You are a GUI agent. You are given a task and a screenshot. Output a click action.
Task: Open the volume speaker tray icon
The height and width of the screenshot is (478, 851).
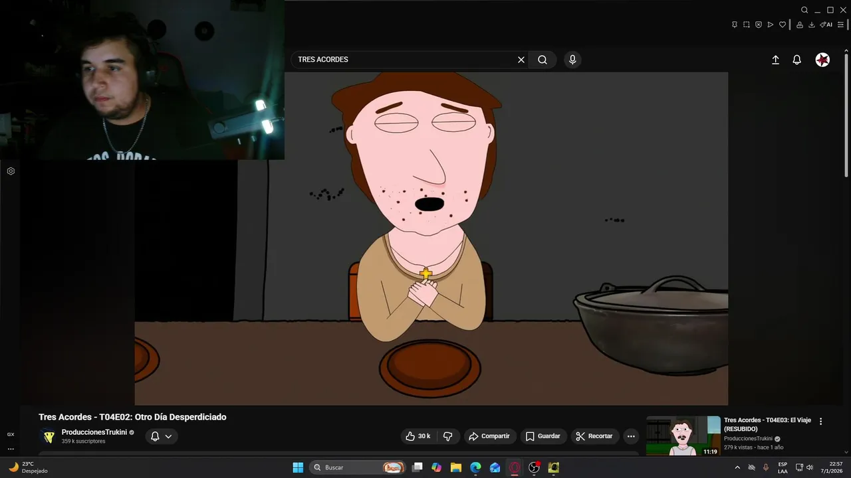coord(810,467)
